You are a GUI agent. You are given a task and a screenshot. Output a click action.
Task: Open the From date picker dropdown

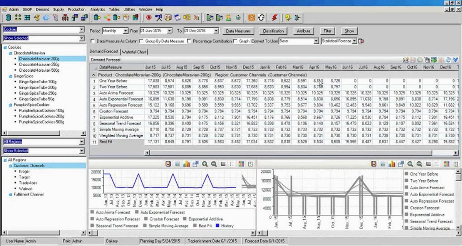pyautogui.click(x=169, y=31)
